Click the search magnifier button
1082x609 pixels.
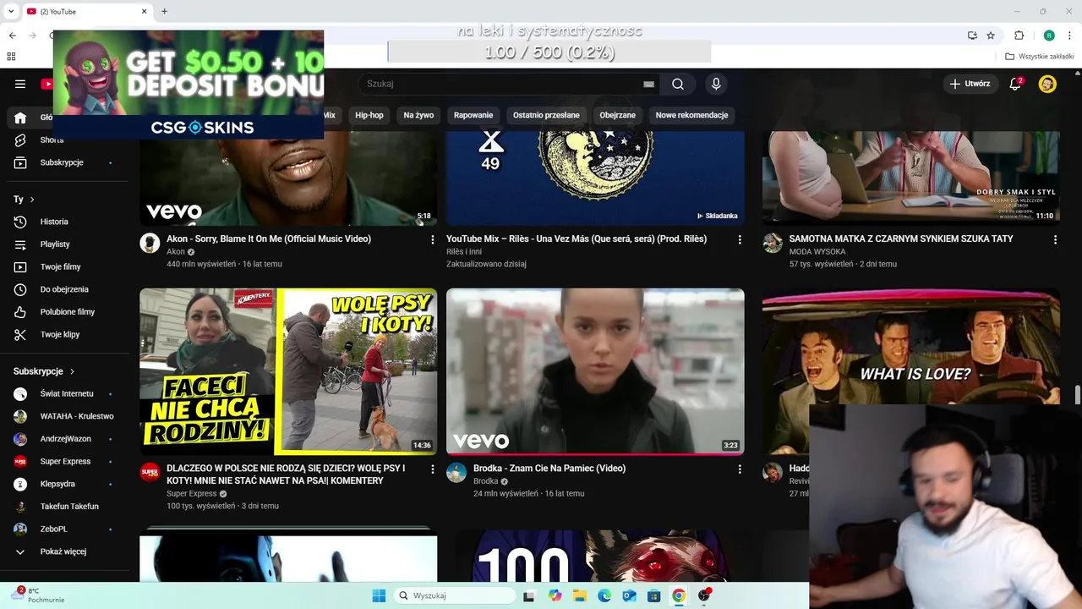[x=678, y=84]
